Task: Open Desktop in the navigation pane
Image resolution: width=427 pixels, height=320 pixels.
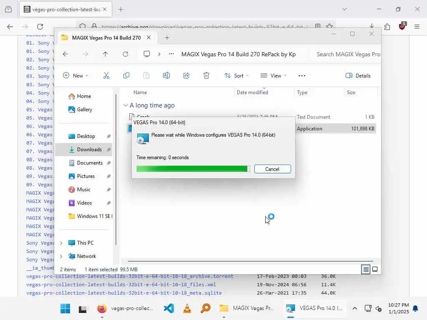Action: tap(86, 136)
